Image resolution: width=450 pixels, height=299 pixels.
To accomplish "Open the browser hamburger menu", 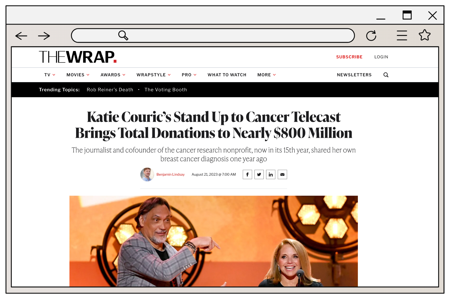I will [402, 35].
